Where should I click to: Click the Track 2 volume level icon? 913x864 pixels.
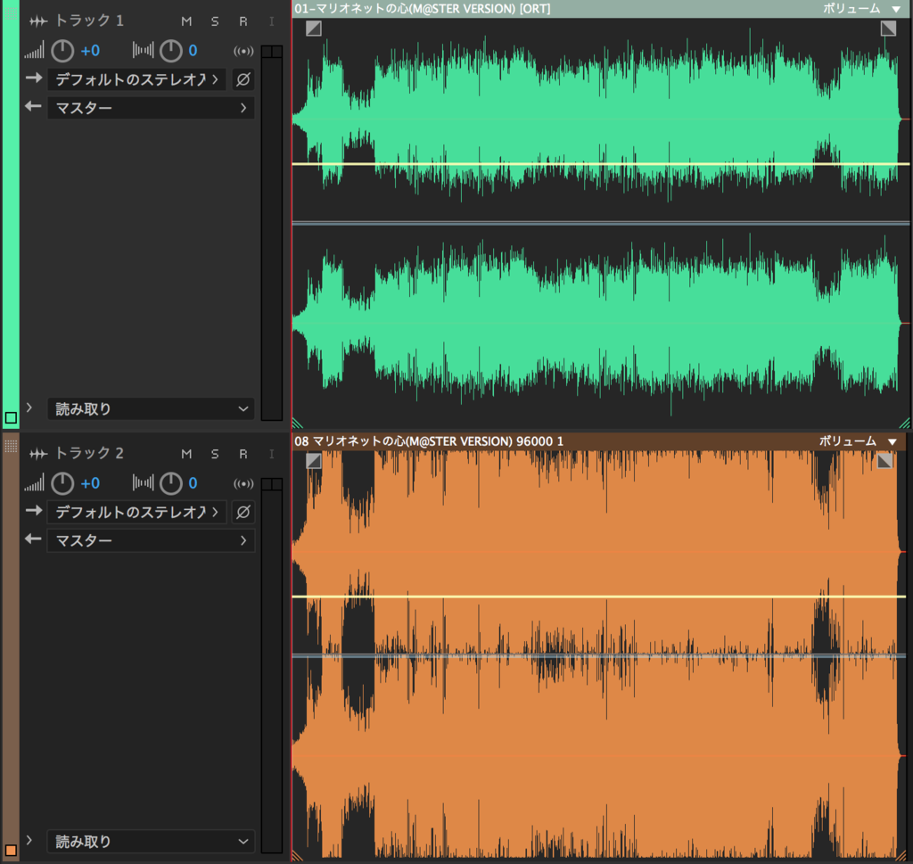[x=34, y=483]
